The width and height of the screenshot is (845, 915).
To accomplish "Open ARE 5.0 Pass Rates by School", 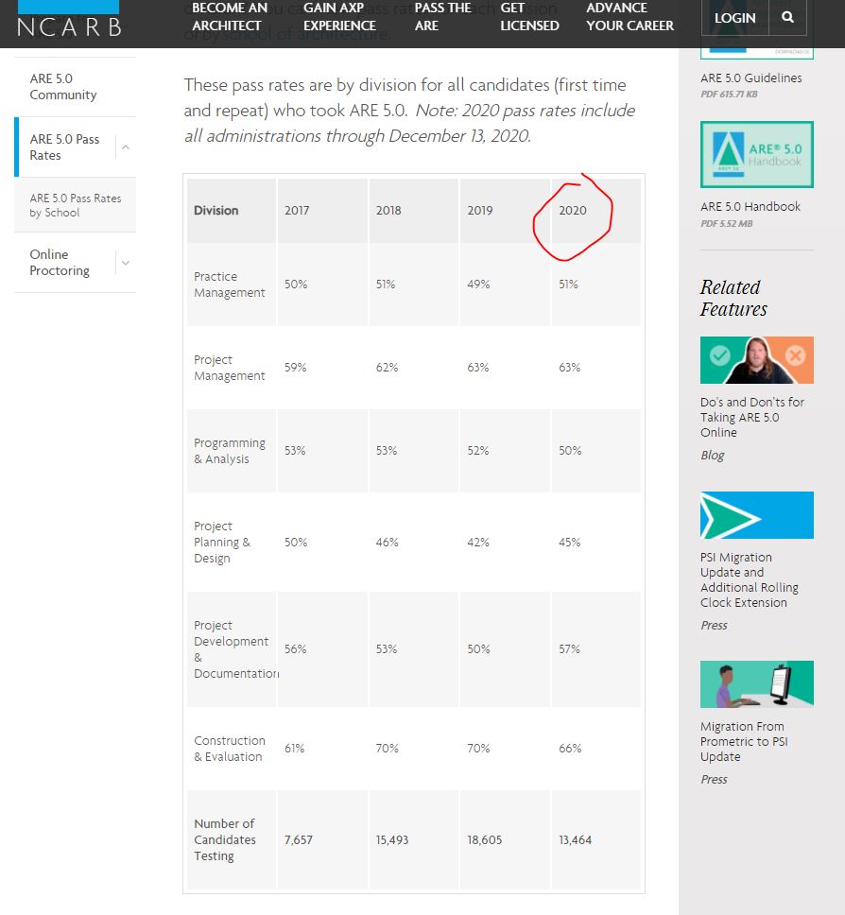I will click(76, 205).
